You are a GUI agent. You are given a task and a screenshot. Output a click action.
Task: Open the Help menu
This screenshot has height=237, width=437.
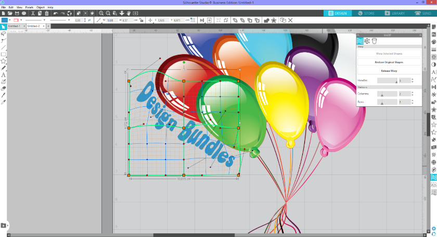pyautogui.click(x=50, y=7)
